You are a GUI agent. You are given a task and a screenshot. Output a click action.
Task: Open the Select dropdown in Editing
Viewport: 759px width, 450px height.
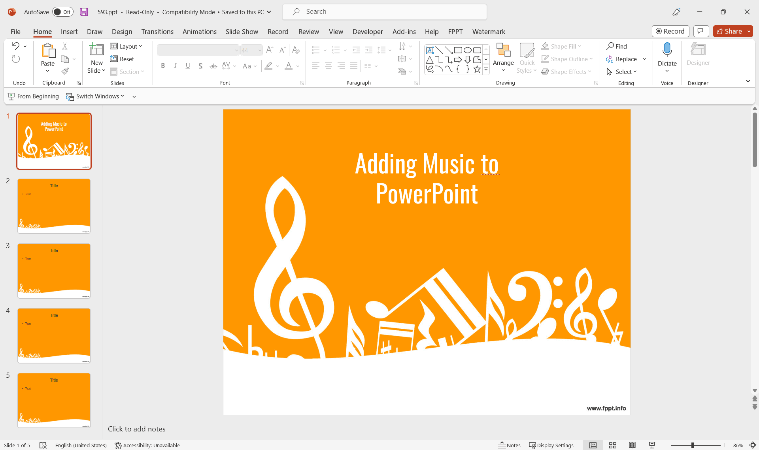pyautogui.click(x=622, y=72)
